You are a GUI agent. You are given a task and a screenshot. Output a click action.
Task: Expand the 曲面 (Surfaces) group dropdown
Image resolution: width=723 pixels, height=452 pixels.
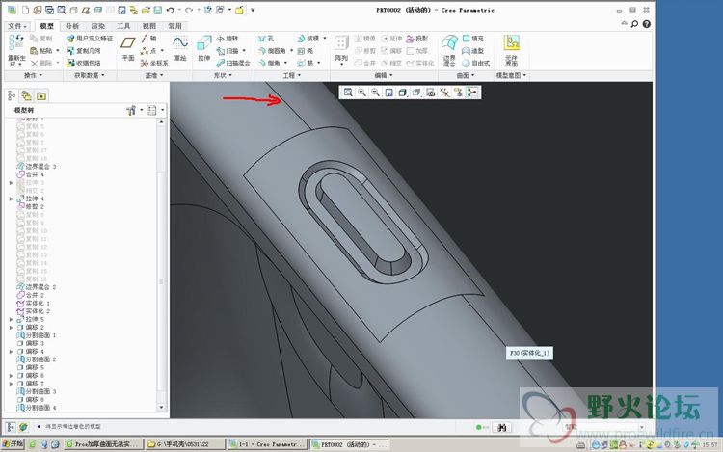point(466,75)
